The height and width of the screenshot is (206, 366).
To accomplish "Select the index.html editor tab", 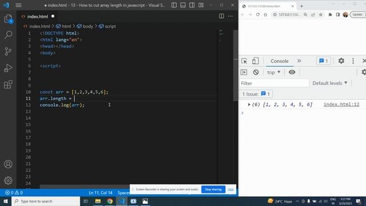I will pos(37,17).
